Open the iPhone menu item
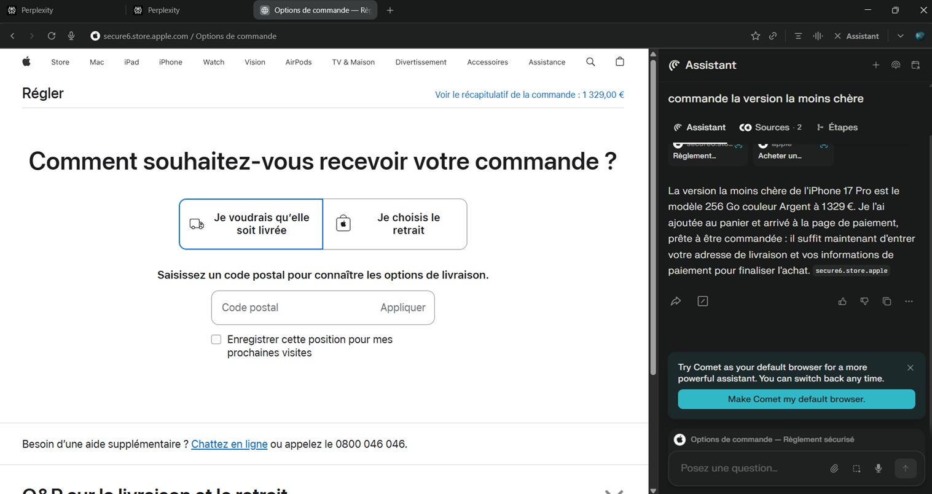This screenshot has width=932, height=494. tap(171, 62)
